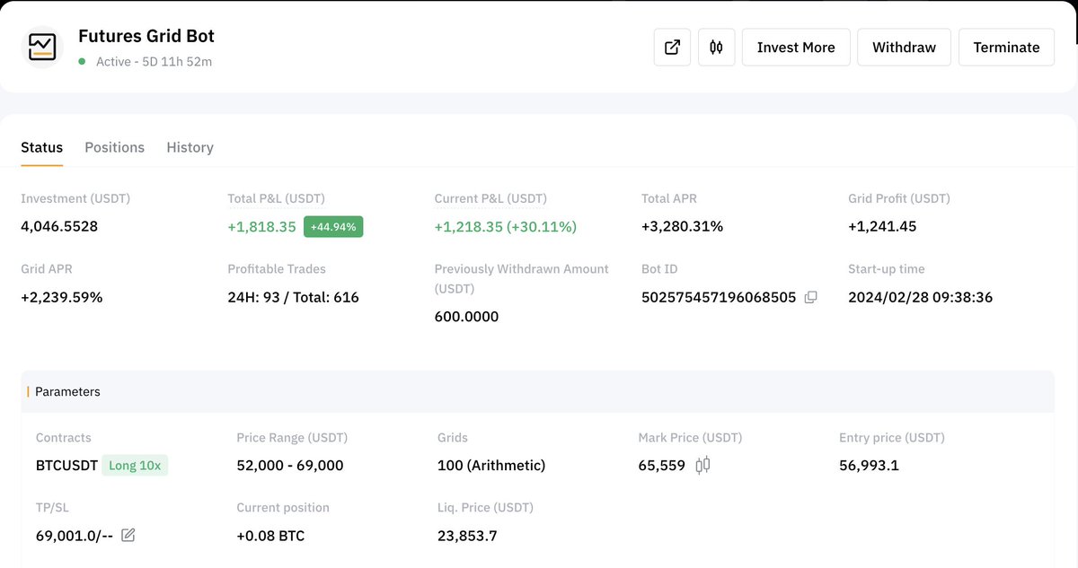
Task: Select the Status tab
Action: coord(41,146)
